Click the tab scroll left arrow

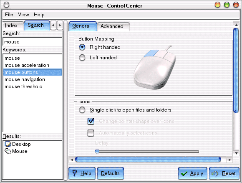tap(53, 25)
